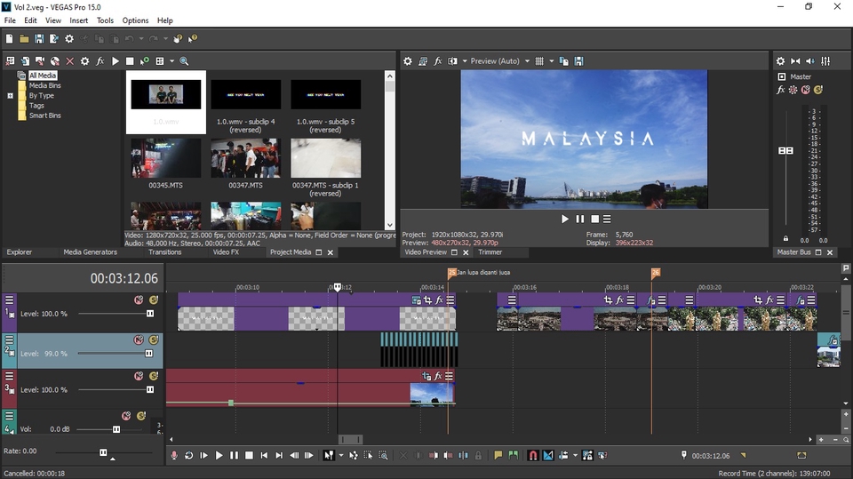The image size is (853, 479).
Task: Toggle Auto Preview in Project Media toolbar
Action: [145, 61]
